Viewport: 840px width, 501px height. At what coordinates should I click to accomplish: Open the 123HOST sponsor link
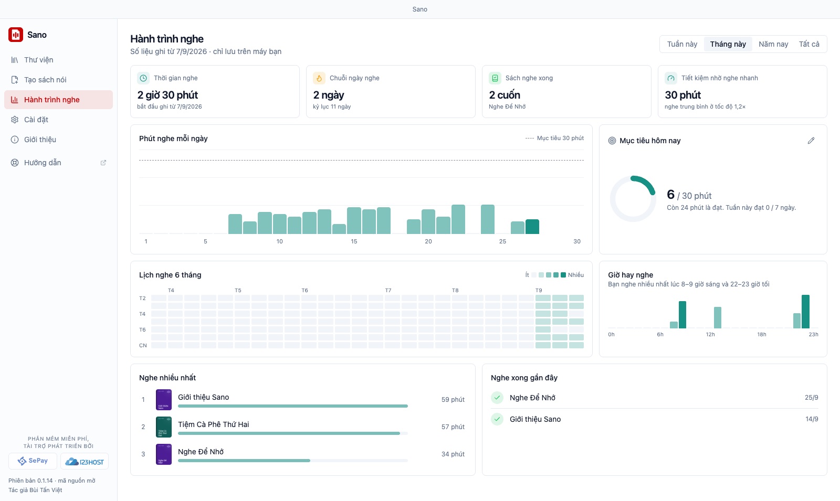85,461
